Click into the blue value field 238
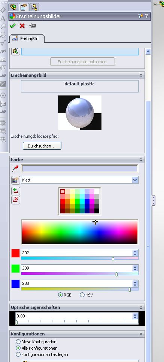Screen dimensions: 164x362 click(x=77, y=283)
